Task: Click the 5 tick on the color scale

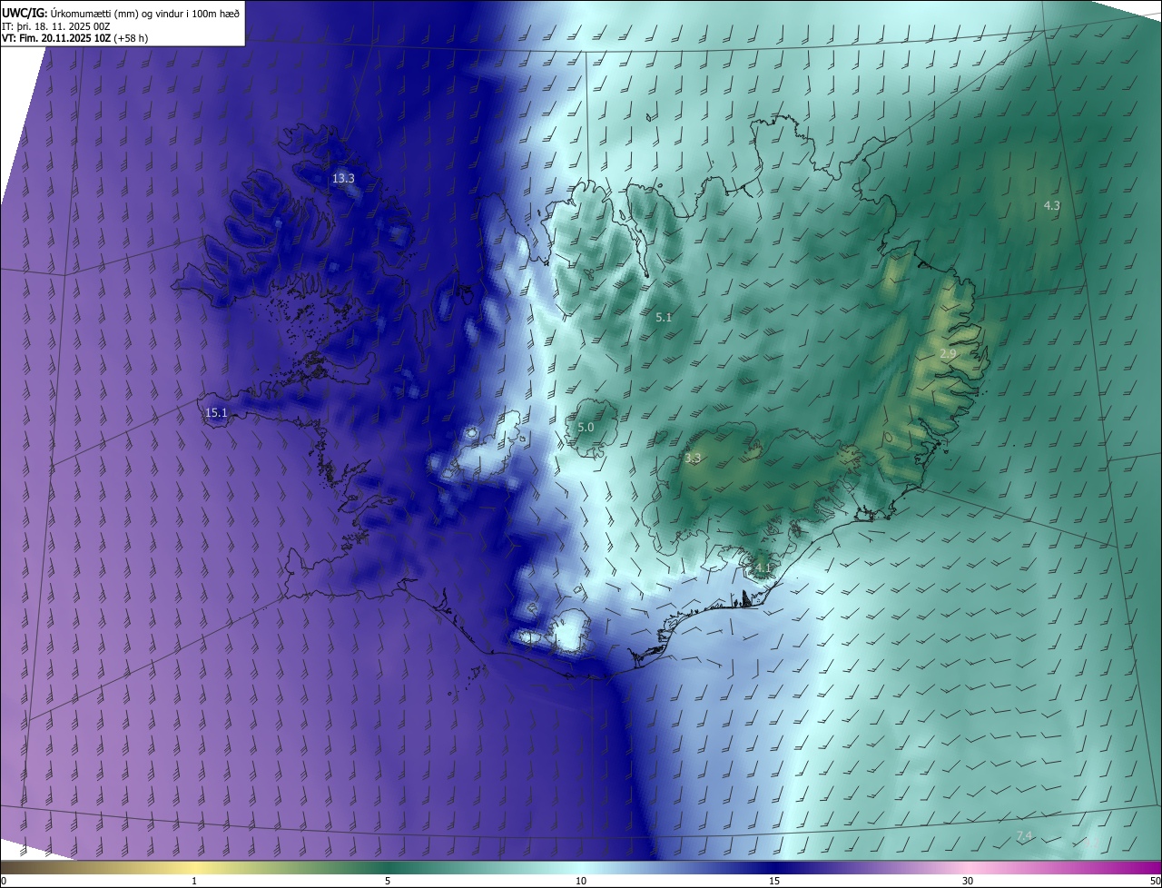Action: [388, 881]
